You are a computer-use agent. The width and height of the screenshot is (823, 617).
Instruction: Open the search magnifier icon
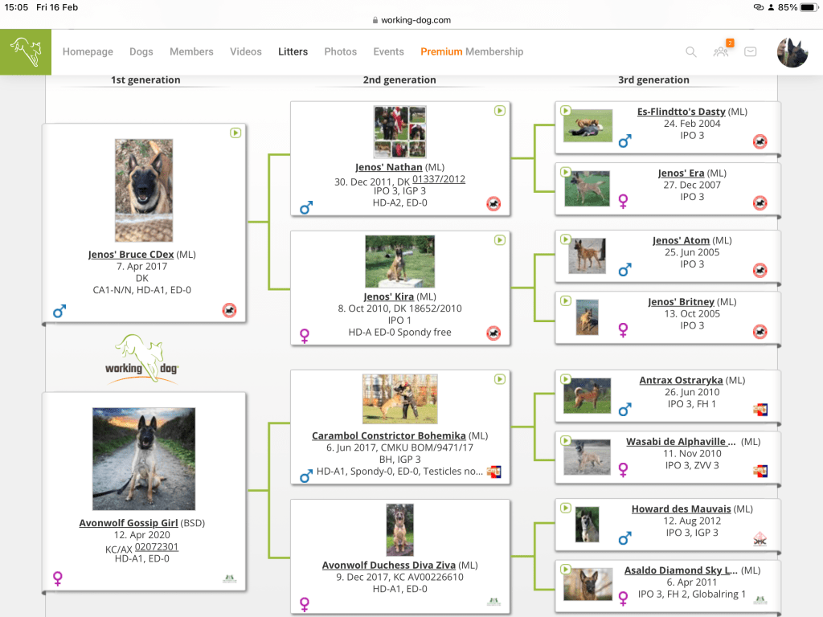[690, 51]
